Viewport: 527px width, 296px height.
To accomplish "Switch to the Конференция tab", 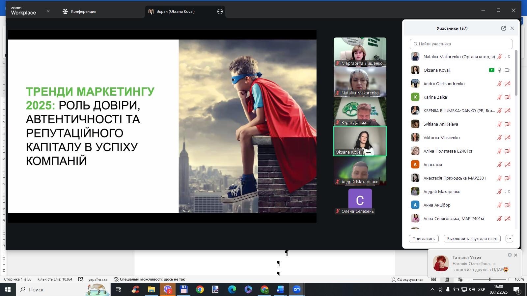I will click(x=79, y=12).
